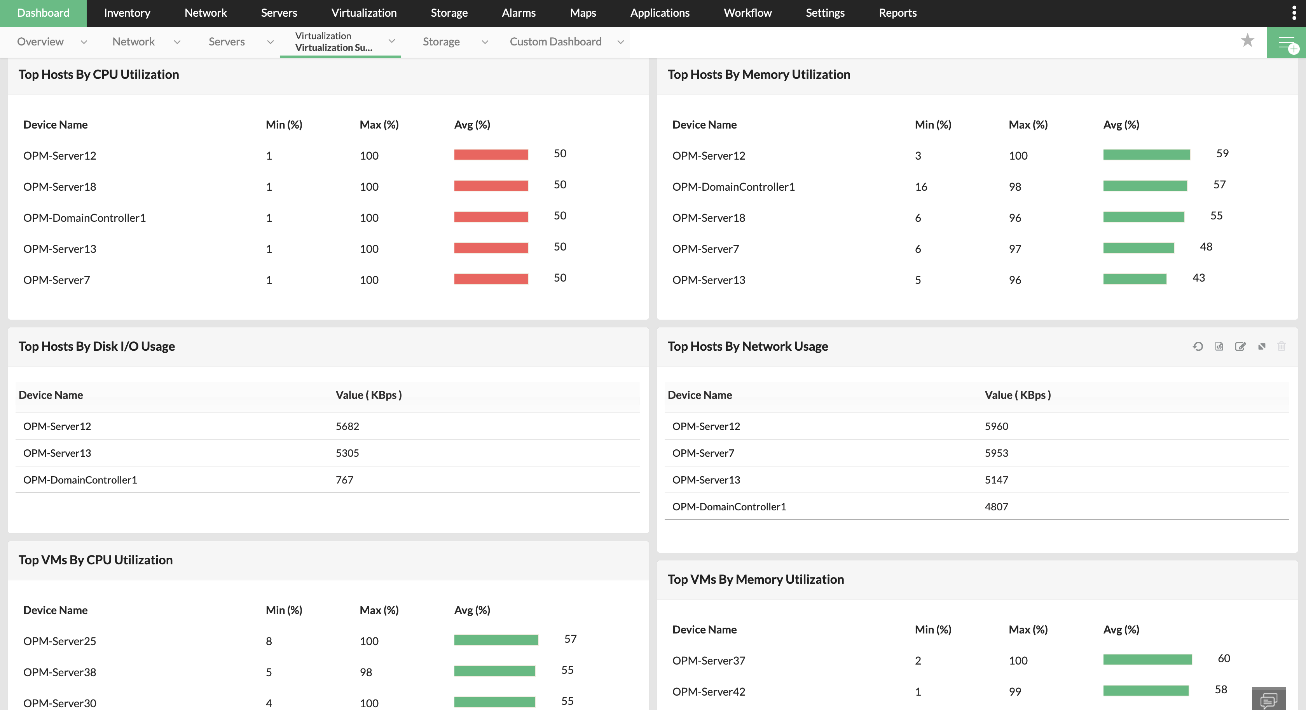Mark dashboard as favorite with star icon
The image size is (1306, 710).
[x=1247, y=40]
